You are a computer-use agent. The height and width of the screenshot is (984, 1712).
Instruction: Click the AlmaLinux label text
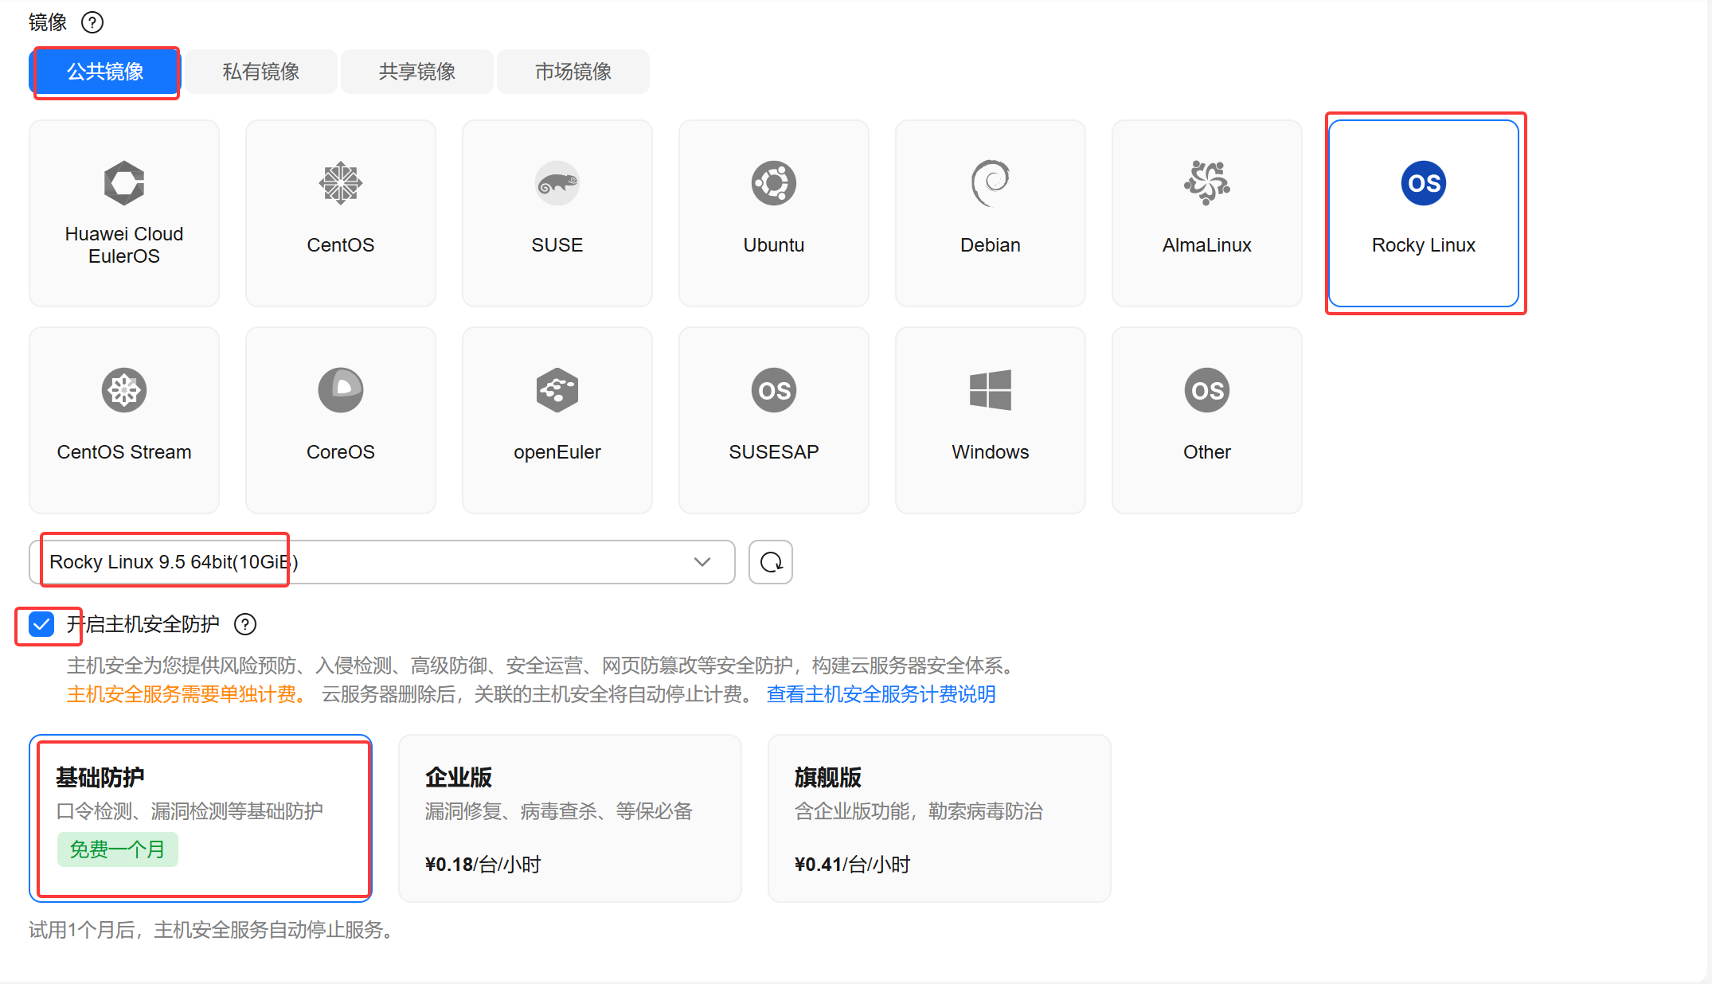click(1207, 245)
